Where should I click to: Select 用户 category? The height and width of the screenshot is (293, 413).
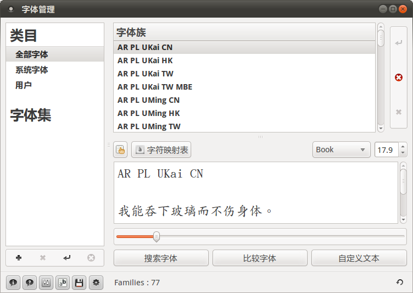pos(55,85)
